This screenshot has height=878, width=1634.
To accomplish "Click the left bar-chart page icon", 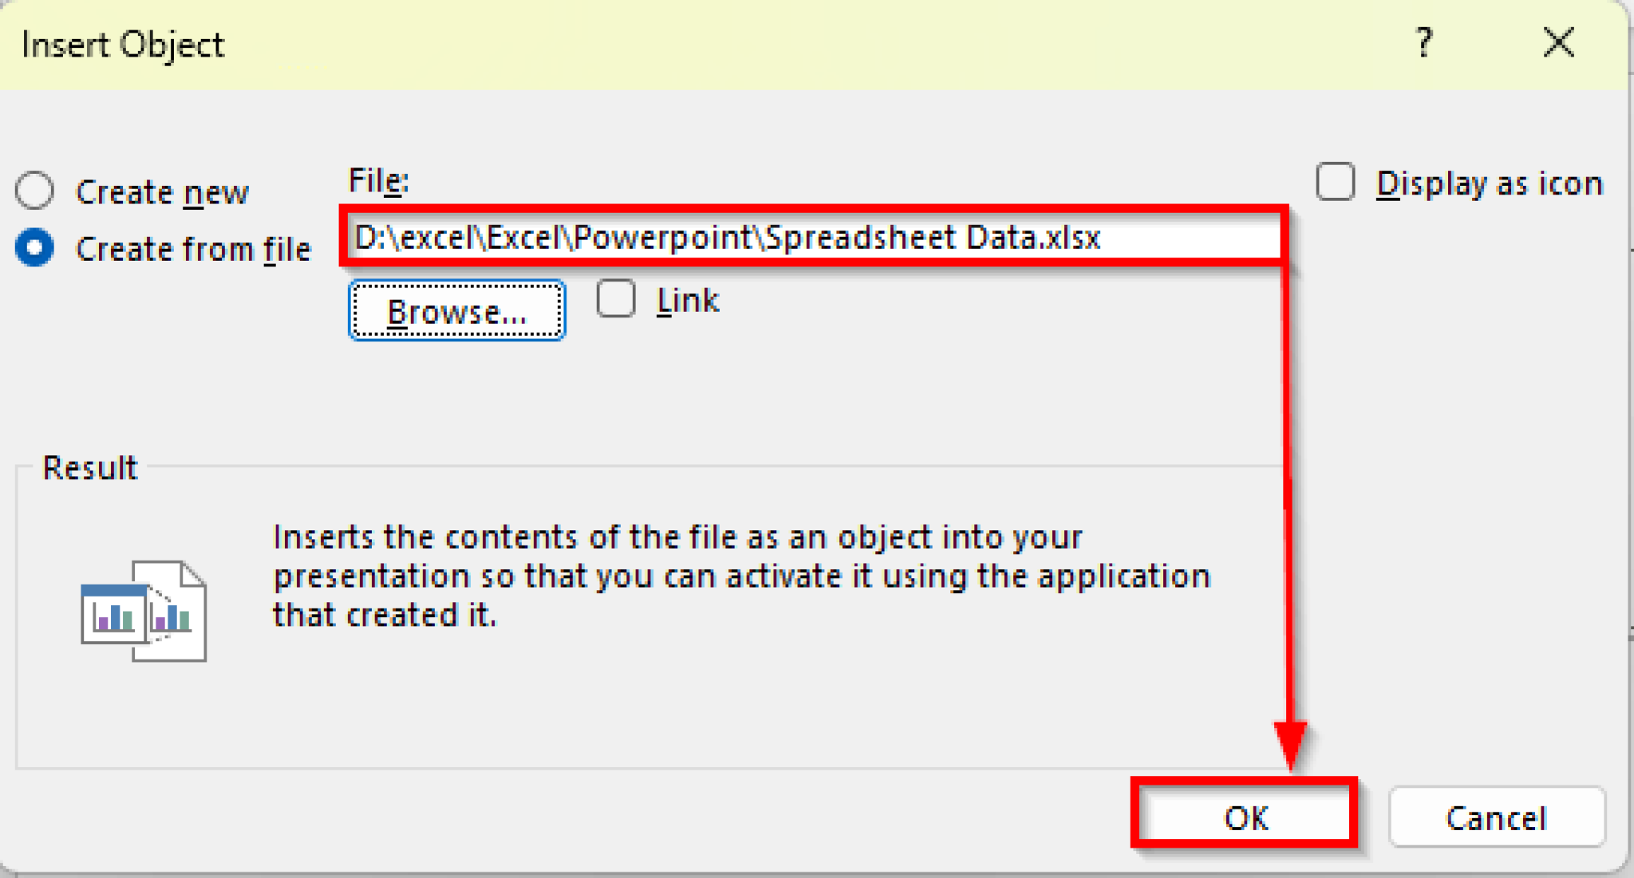I will (116, 614).
